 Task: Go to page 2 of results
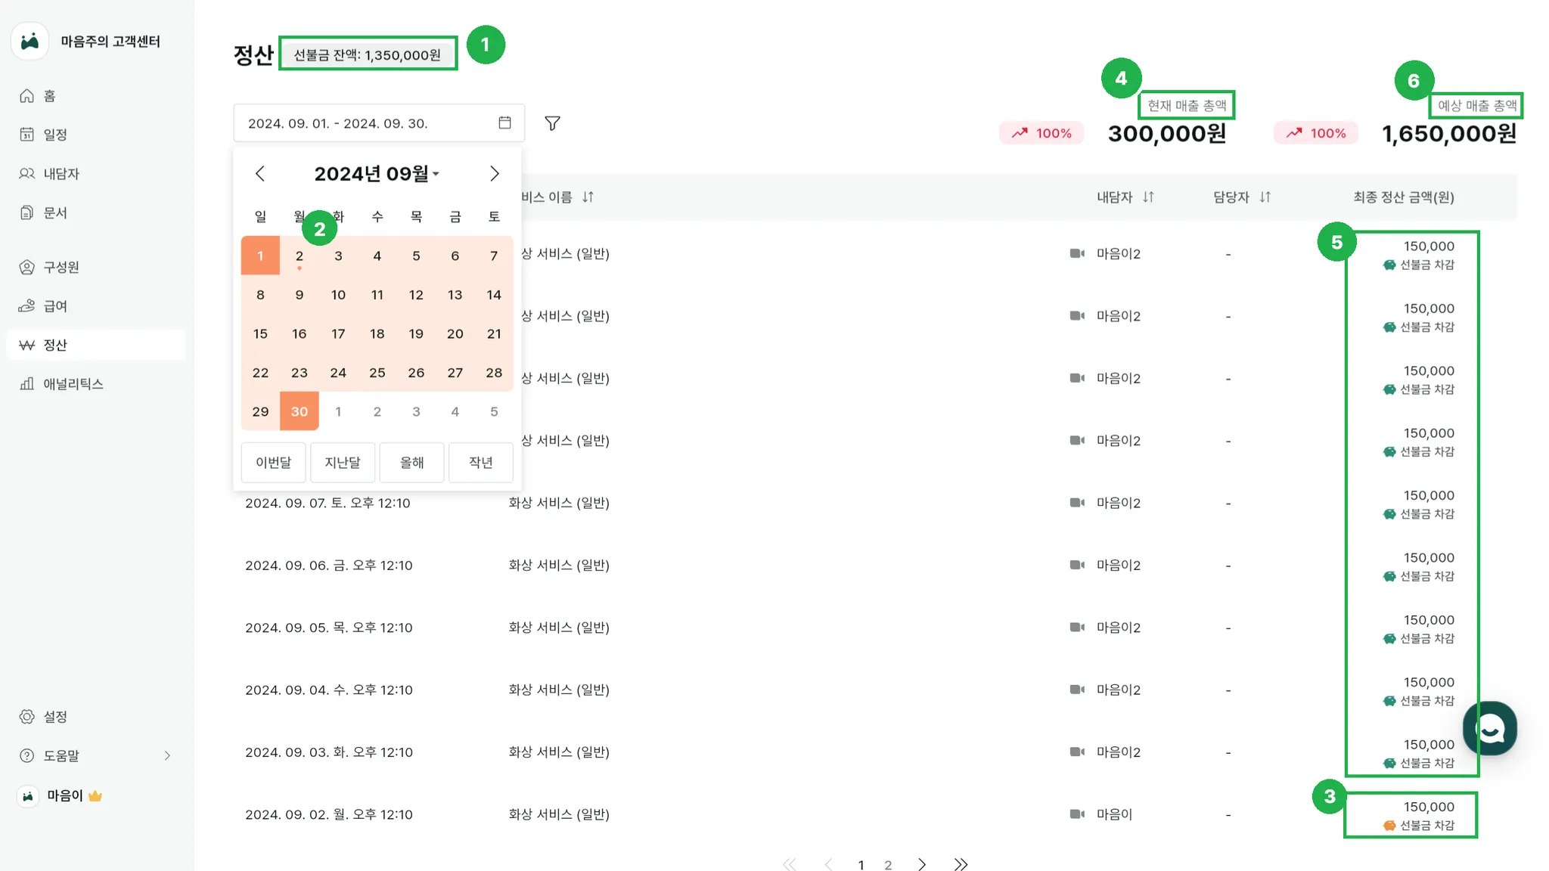pyautogui.click(x=888, y=864)
